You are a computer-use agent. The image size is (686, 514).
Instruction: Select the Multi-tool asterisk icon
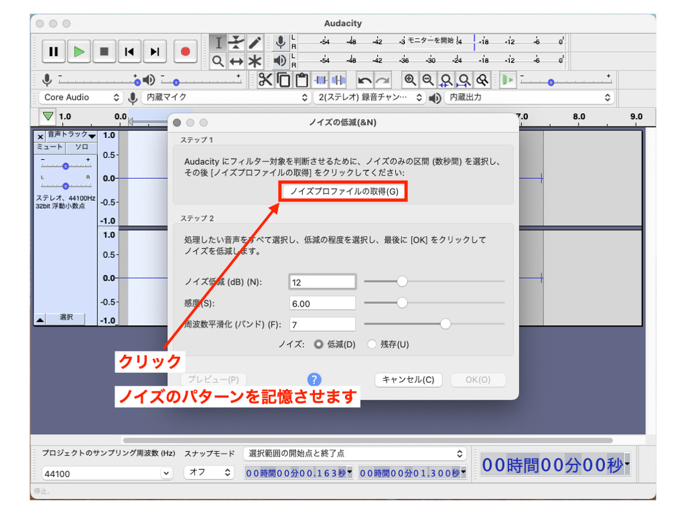tap(255, 61)
